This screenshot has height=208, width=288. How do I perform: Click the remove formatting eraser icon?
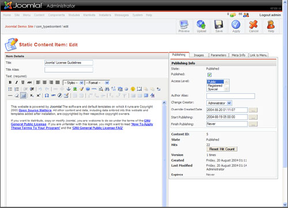tap(17, 95)
